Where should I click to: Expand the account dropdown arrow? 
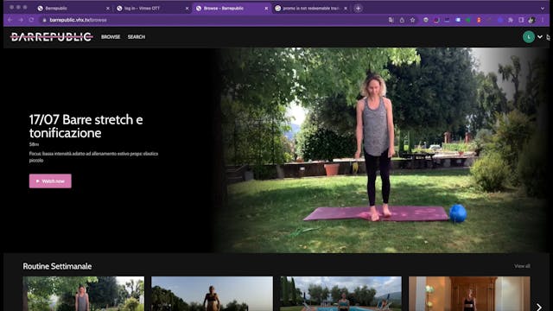539,36
